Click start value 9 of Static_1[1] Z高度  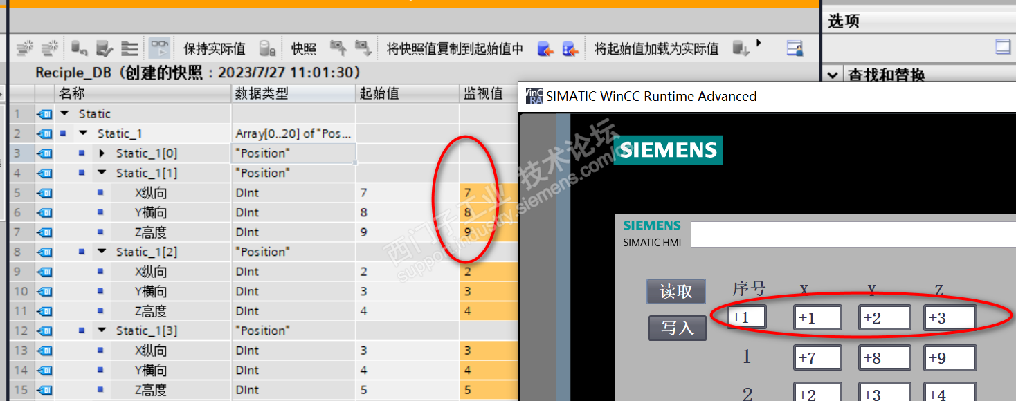pyautogui.click(x=408, y=232)
